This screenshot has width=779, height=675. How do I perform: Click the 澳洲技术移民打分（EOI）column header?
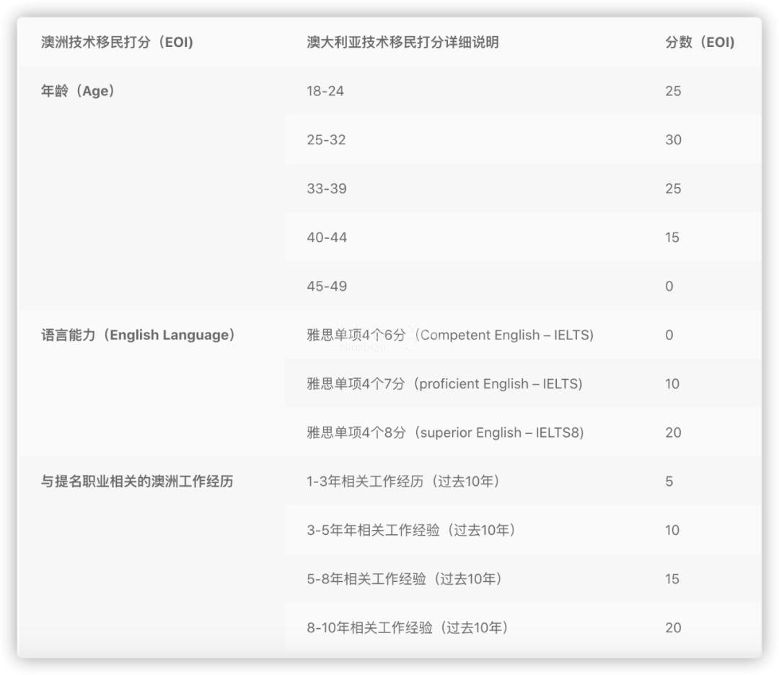tap(118, 42)
